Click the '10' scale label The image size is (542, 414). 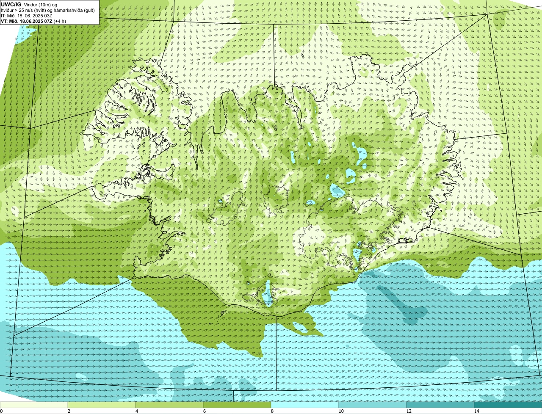click(x=341, y=411)
